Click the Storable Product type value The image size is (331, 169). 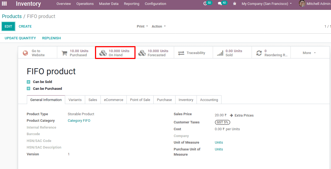(x=81, y=114)
